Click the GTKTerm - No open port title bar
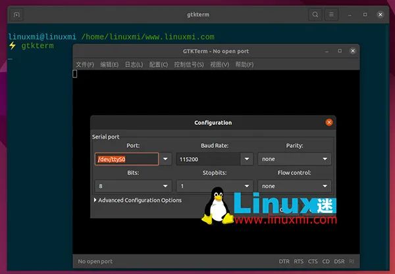Image resolution: width=395 pixels, height=274 pixels. 216,51
